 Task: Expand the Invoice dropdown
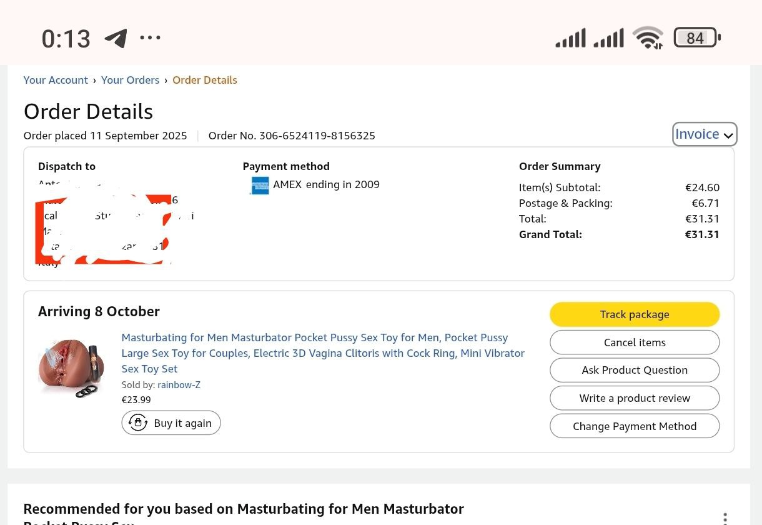coord(704,134)
